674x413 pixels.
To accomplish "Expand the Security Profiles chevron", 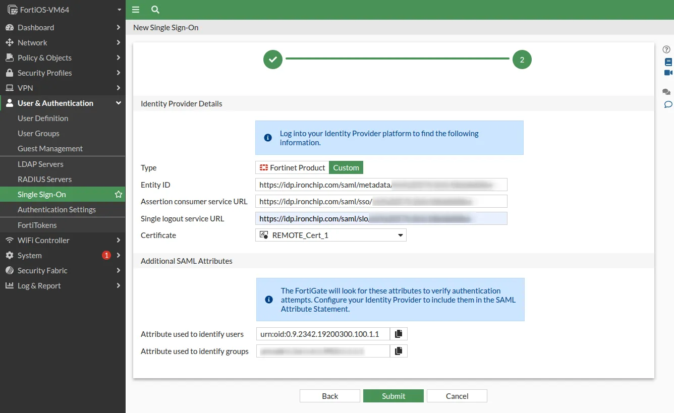I will click(119, 73).
